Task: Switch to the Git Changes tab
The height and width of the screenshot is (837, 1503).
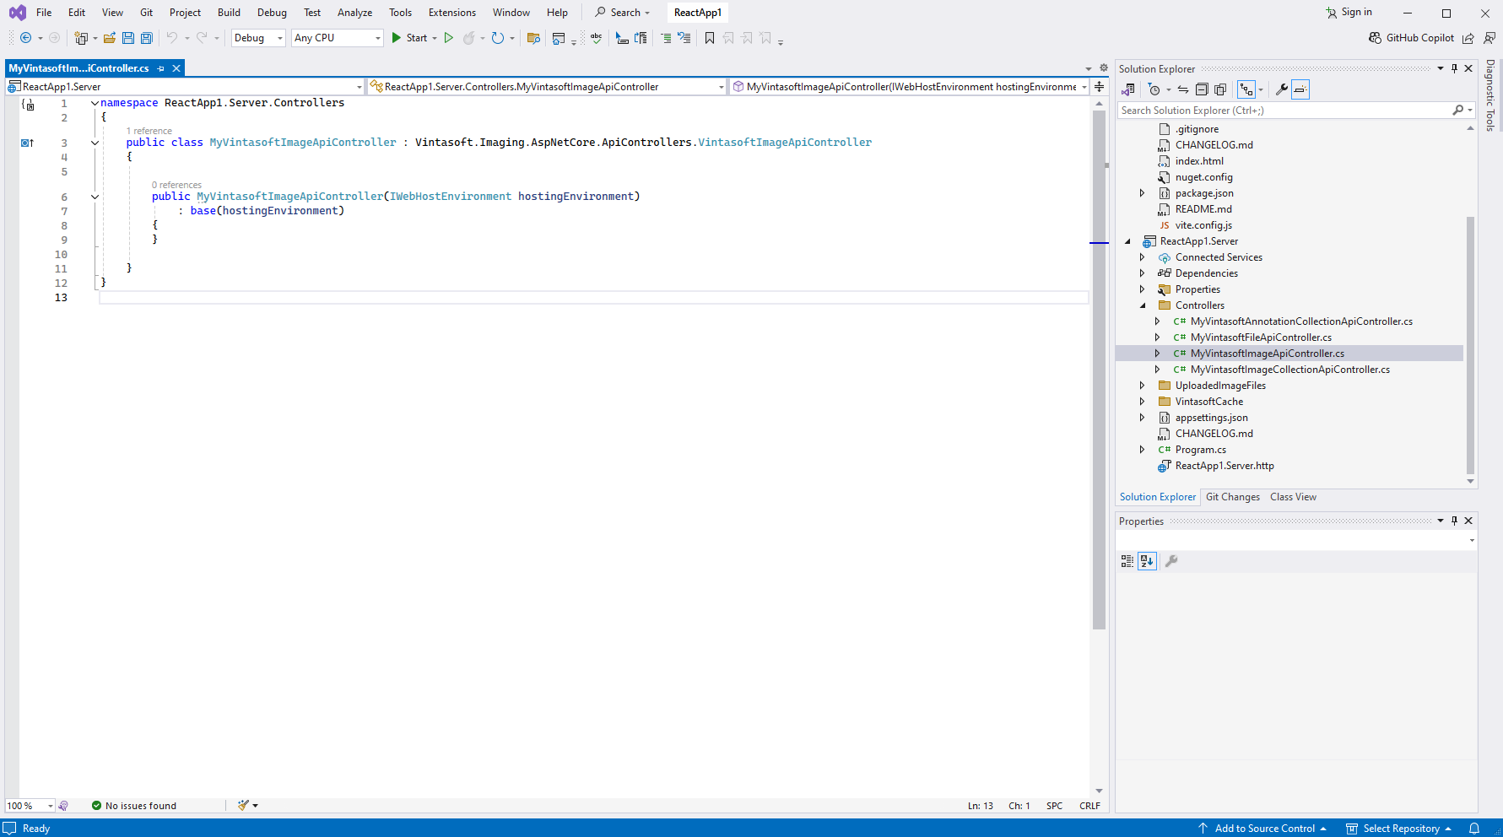Action: coord(1232,497)
